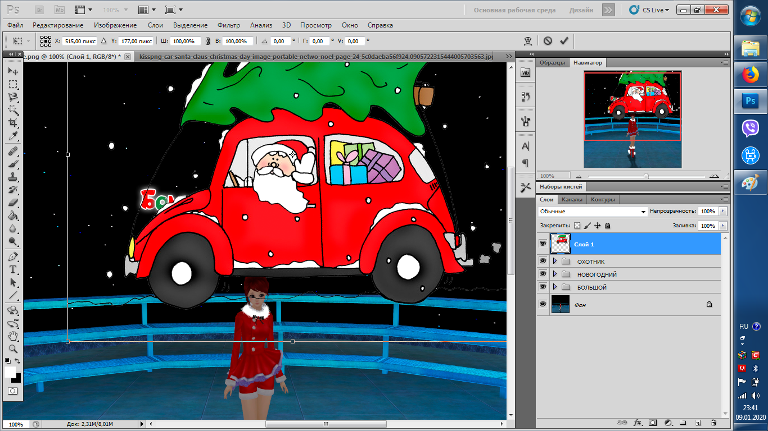Open the Непрозрачность slider arrow

(x=722, y=212)
